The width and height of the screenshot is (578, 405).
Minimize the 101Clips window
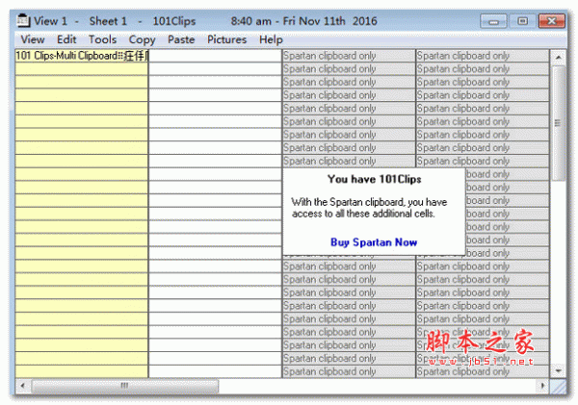point(497,19)
